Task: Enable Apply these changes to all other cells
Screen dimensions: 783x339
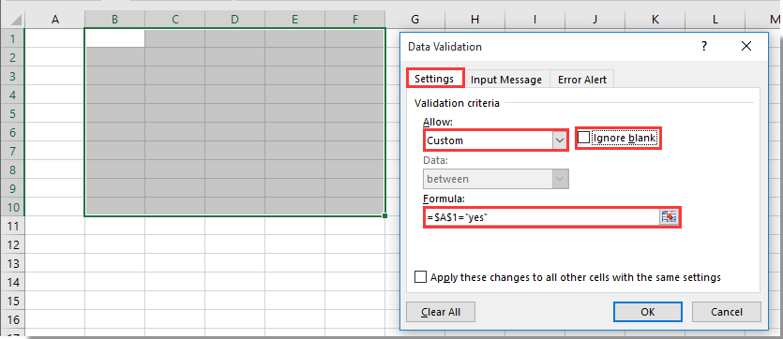Action: [x=421, y=276]
